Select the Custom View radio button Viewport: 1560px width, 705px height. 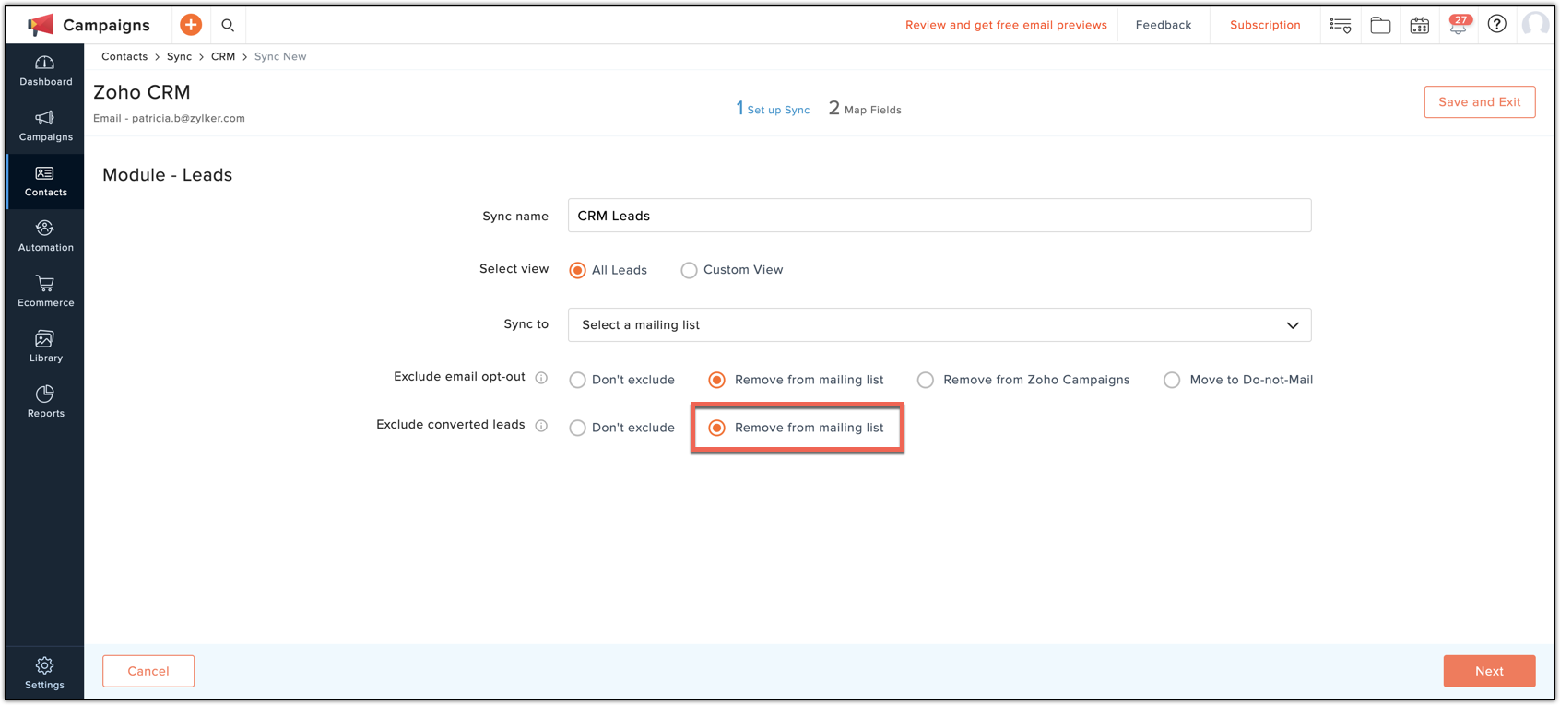(x=689, y=270)
